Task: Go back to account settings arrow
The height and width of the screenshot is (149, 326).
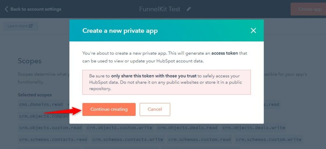Action: point(6,9)
